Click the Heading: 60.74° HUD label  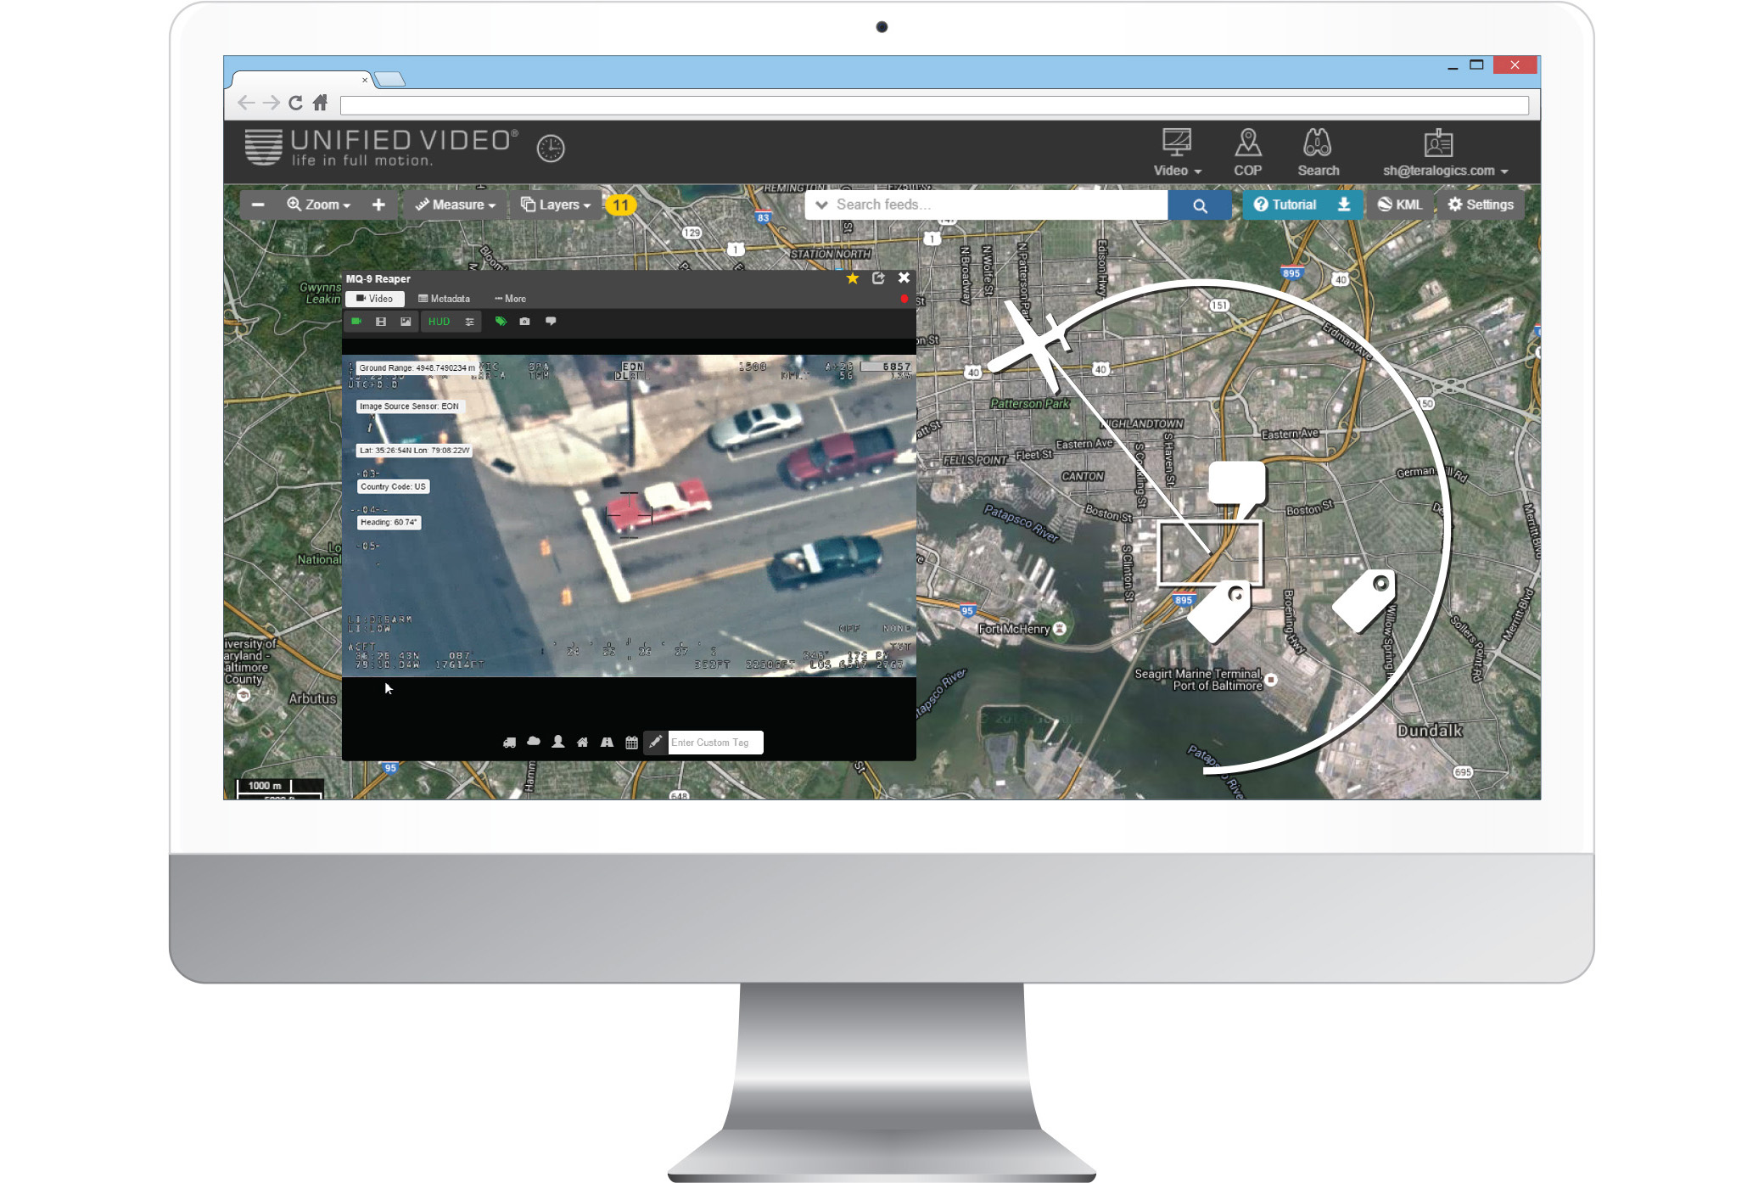[389, 523]
